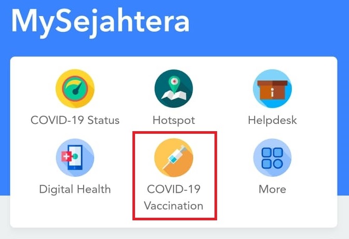
Task: Click the 'Hotspot' text label
Action: coord(174,121)
